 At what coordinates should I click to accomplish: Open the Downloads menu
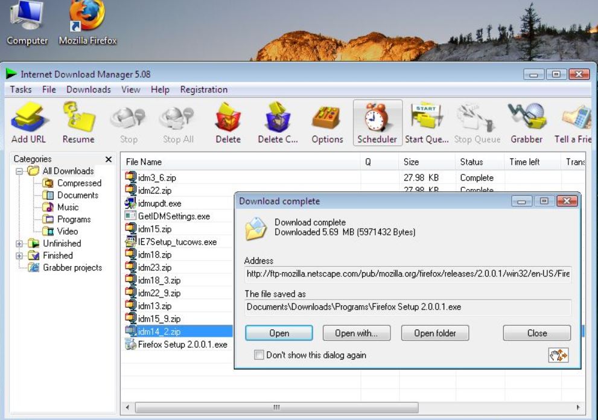[89, 90]
